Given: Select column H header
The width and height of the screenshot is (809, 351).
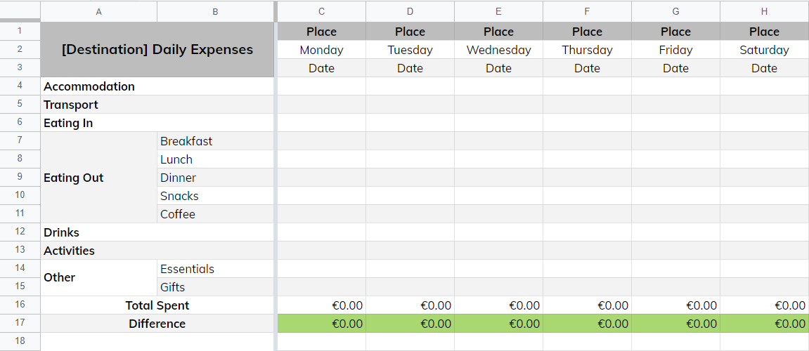Looking at the screenshot, I should (x=764, y=11).
